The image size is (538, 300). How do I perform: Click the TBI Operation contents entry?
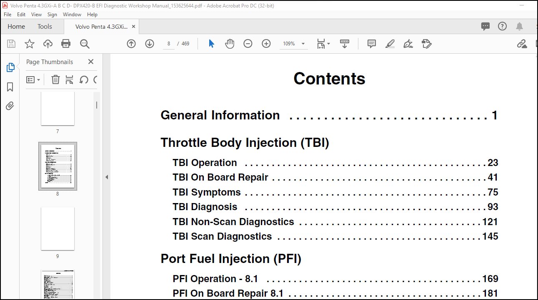(x=335, y=163)
